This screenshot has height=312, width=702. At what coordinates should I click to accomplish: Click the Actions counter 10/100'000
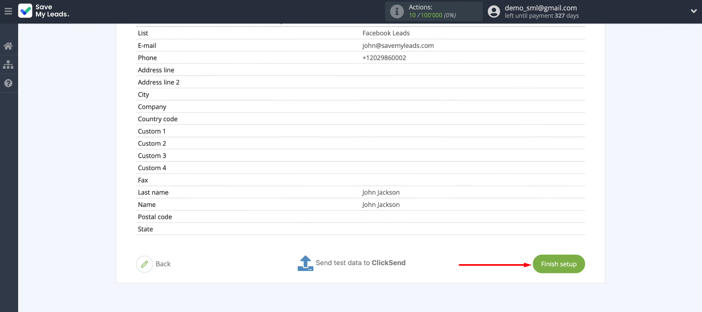tap(432, 15)
